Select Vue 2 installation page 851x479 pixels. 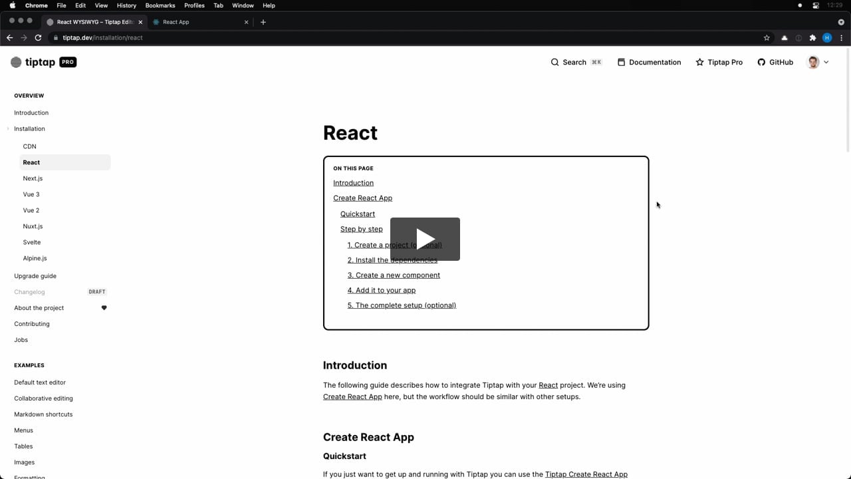[x=31, y=210]
